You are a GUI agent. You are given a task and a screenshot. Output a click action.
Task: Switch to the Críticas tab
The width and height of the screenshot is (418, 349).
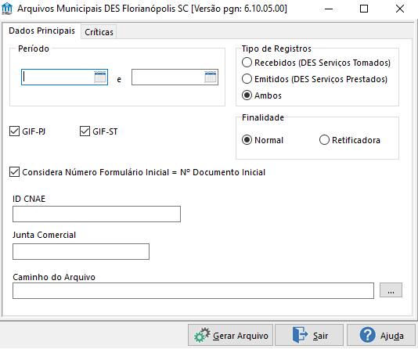point(99,32)
